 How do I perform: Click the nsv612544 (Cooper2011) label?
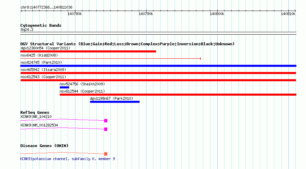point(82,91)
